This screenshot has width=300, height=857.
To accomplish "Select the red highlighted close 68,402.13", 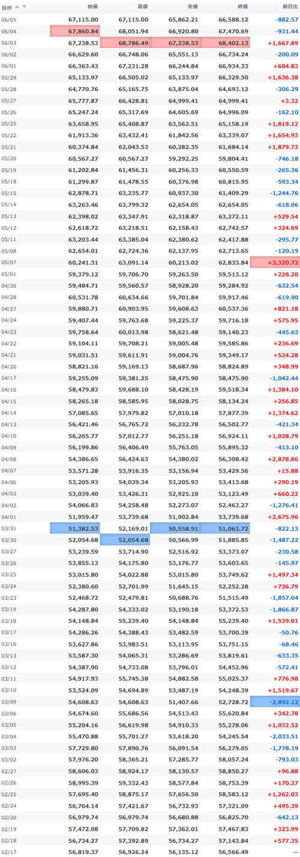I will (225, 43).
